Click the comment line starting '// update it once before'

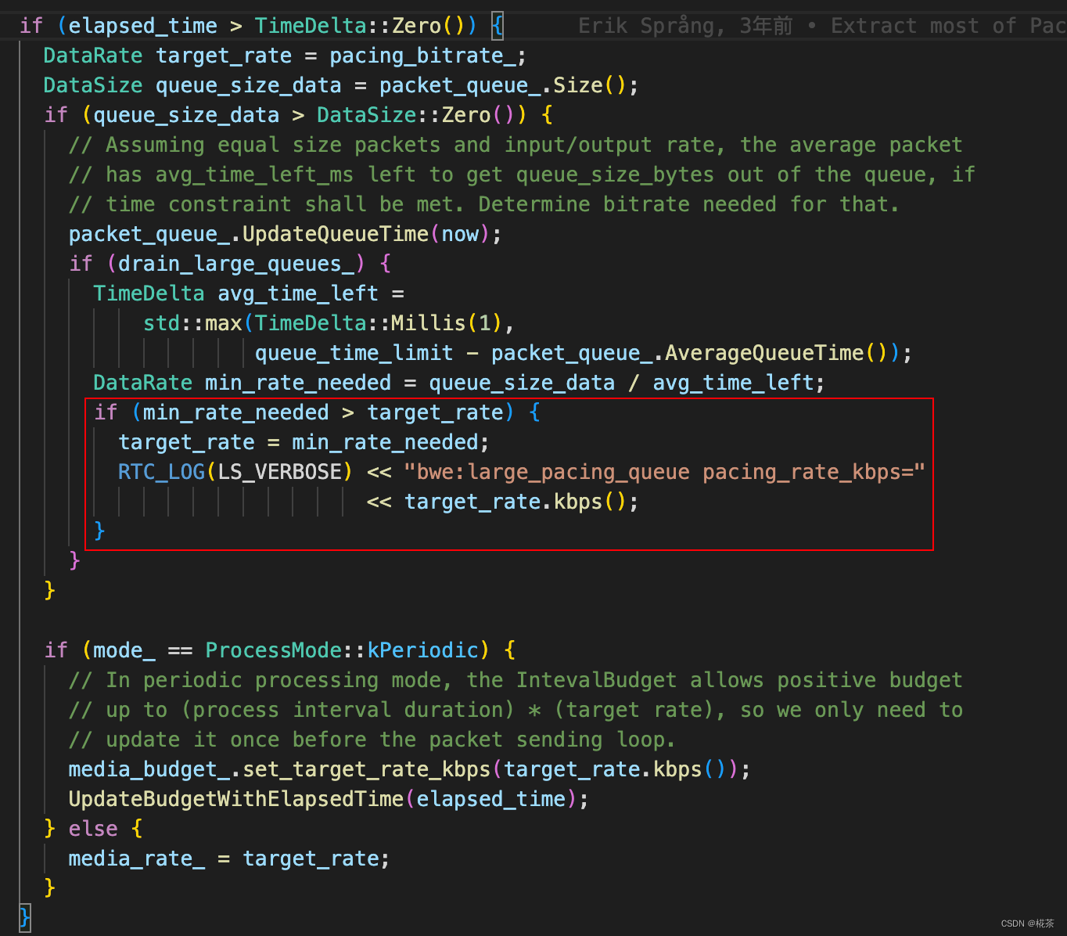(x=372, y=740)
